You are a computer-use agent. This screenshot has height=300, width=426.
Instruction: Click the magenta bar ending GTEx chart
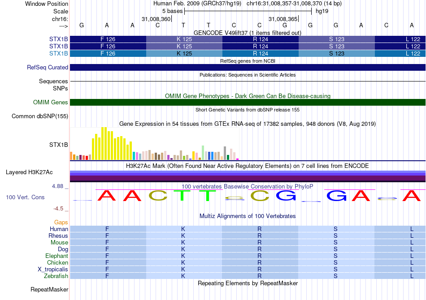tap(238, 159)
